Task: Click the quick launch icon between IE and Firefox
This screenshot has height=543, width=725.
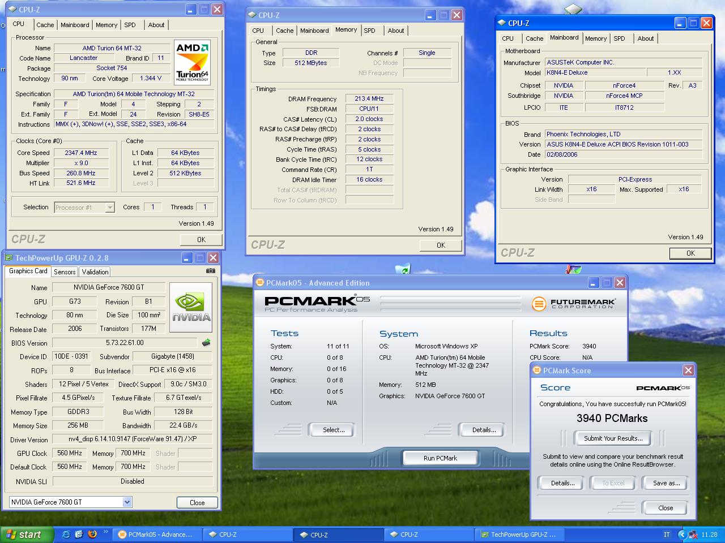Action: tap(79, 534)
